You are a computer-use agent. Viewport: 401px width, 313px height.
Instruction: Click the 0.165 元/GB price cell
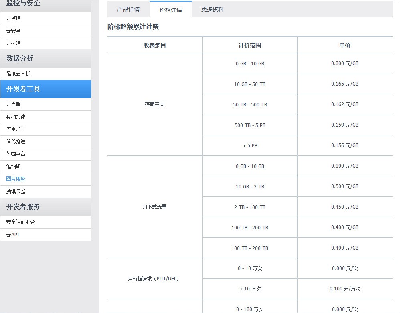[x=345, y=84]
